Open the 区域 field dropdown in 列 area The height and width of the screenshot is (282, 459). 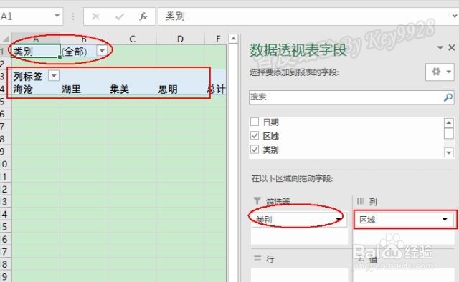445,219
